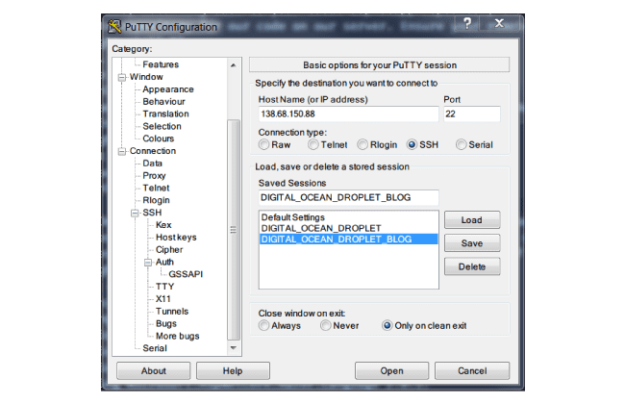Click the Host Name input field

[x=348, y=114]
